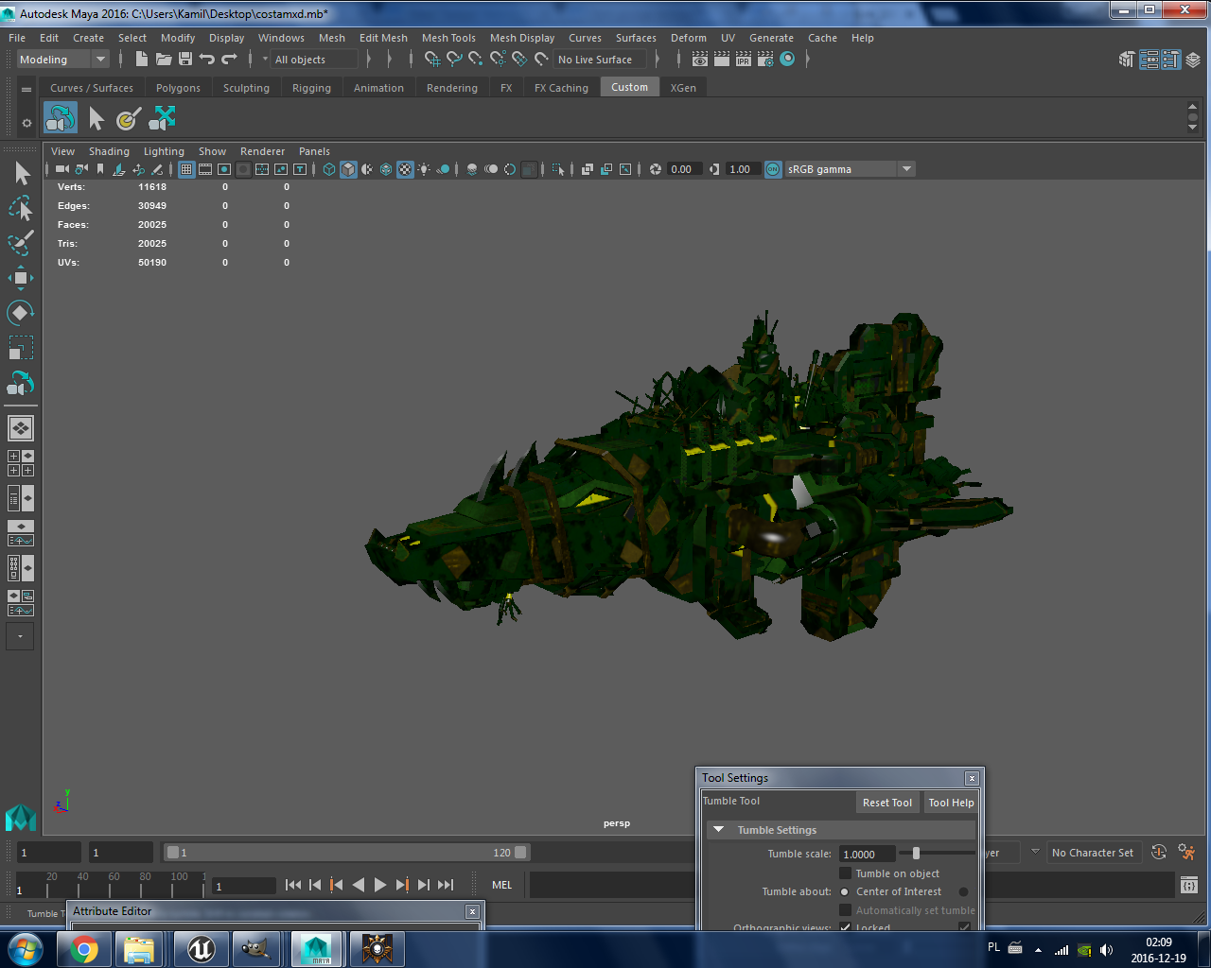Select the Paint Selection tool
This screenshot has height=968, width=1211.
click(21, 241)
